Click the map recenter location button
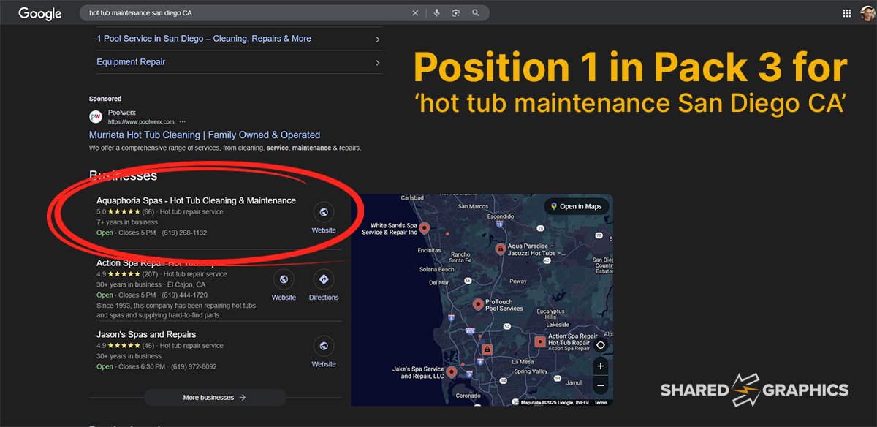The image size is (877, 427). pos(601,345)
